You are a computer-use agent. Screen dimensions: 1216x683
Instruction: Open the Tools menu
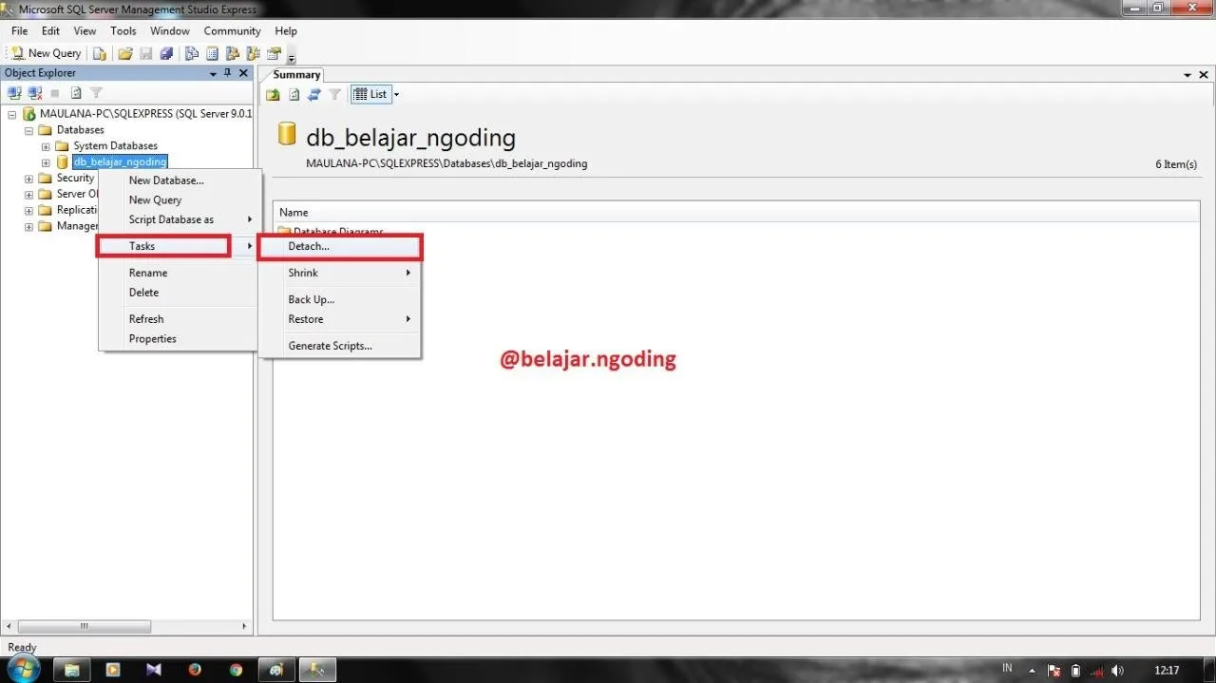123,31
